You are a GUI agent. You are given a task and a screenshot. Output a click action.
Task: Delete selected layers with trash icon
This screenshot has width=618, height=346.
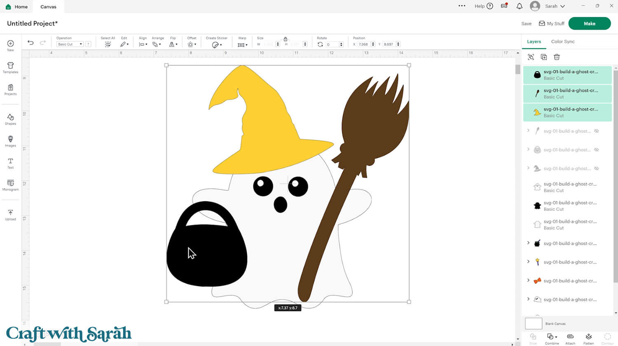[557, 57]
